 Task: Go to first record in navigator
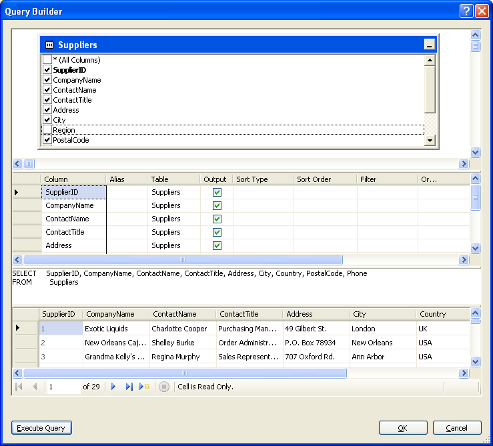coord(19,387)
